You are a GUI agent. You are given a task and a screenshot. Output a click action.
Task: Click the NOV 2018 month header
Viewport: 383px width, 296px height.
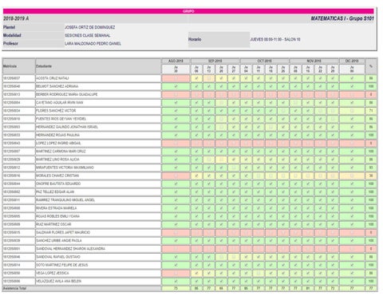point(314,61)
